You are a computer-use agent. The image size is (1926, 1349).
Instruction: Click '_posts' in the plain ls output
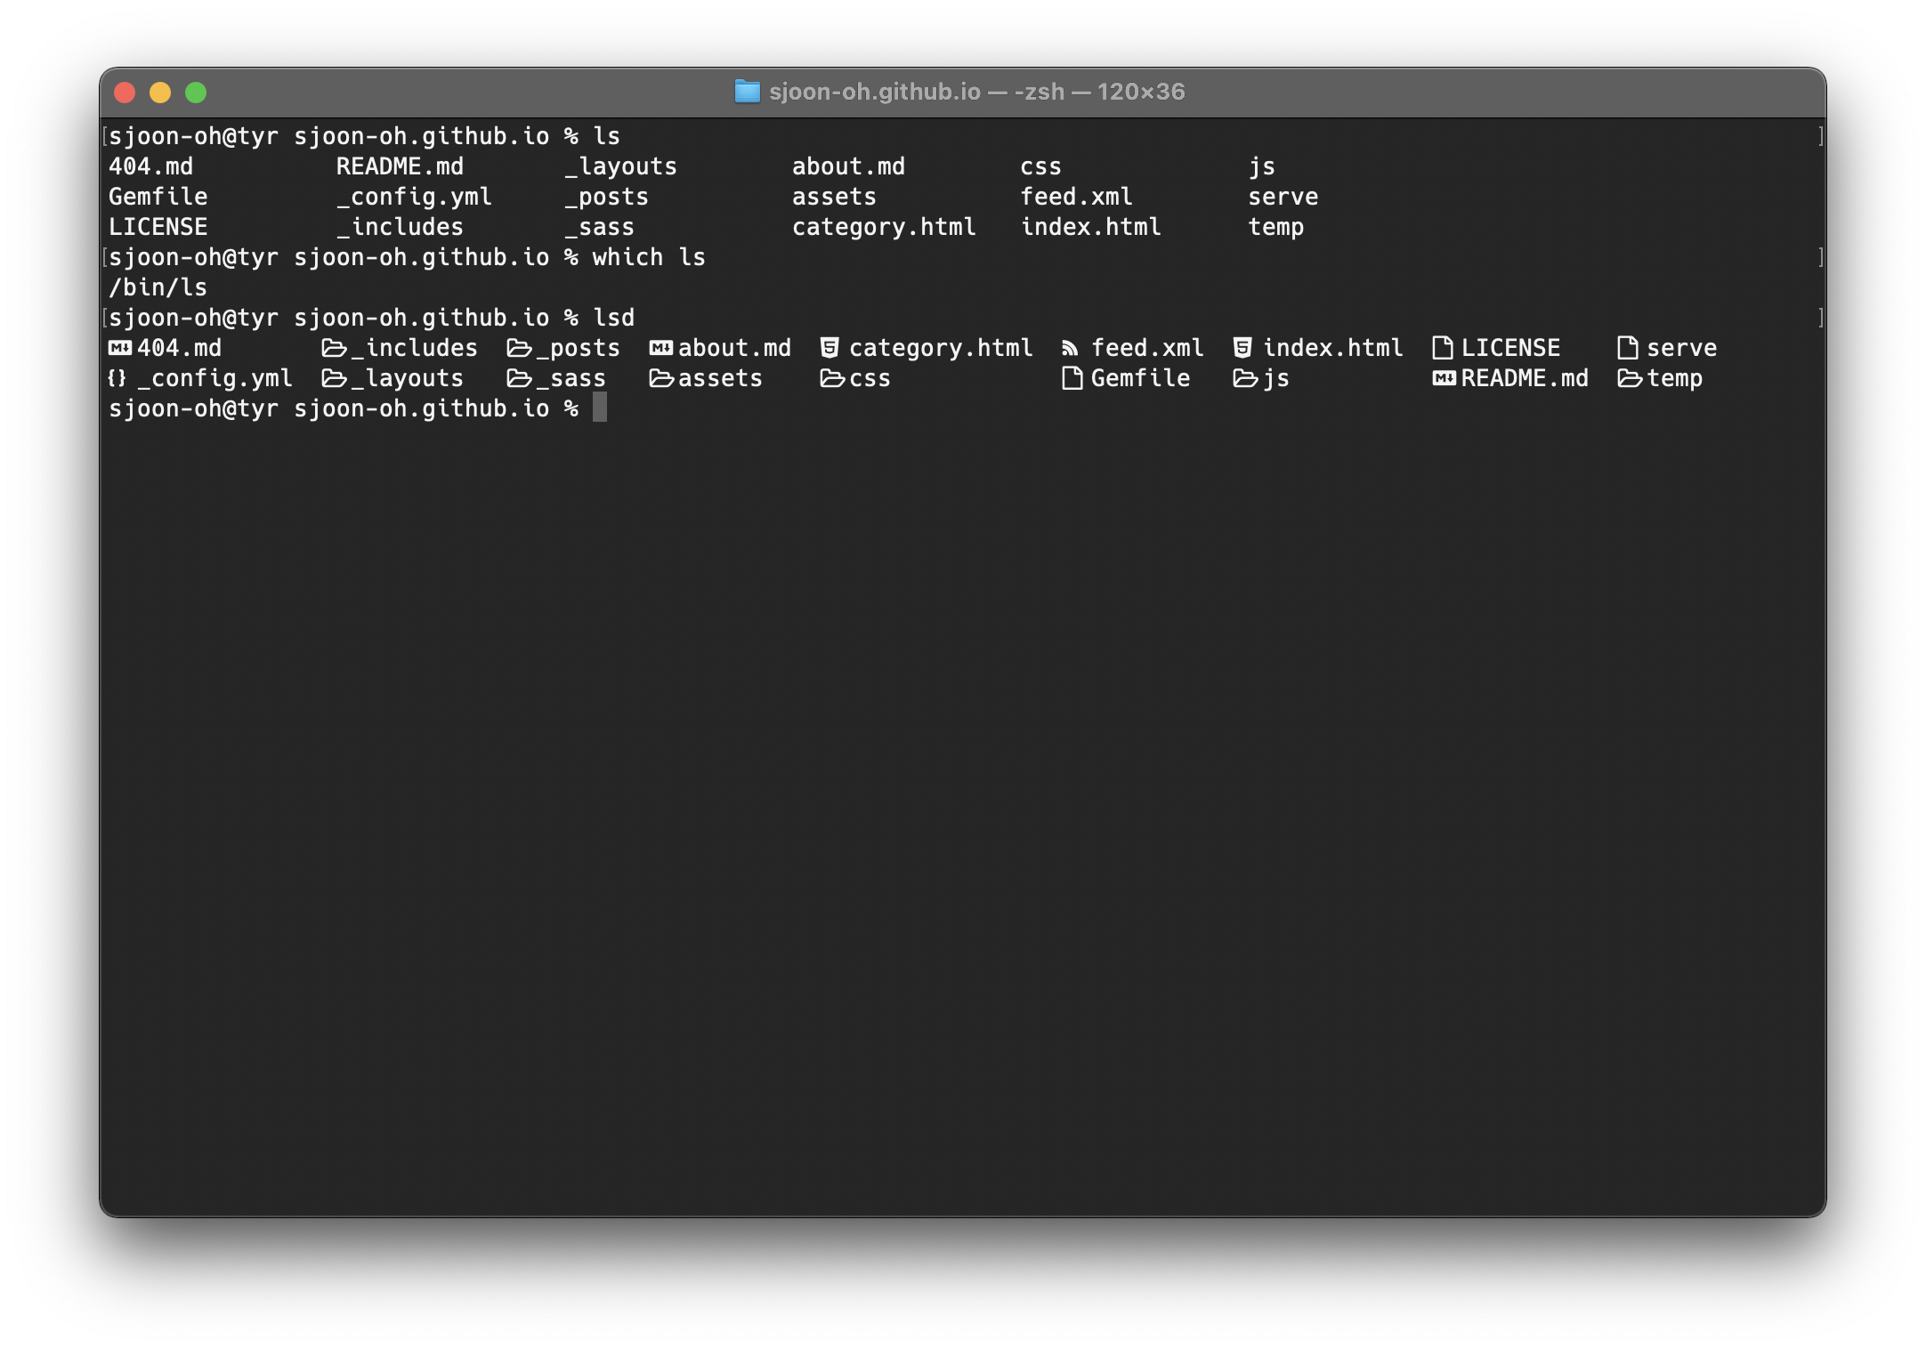(606, 197)
